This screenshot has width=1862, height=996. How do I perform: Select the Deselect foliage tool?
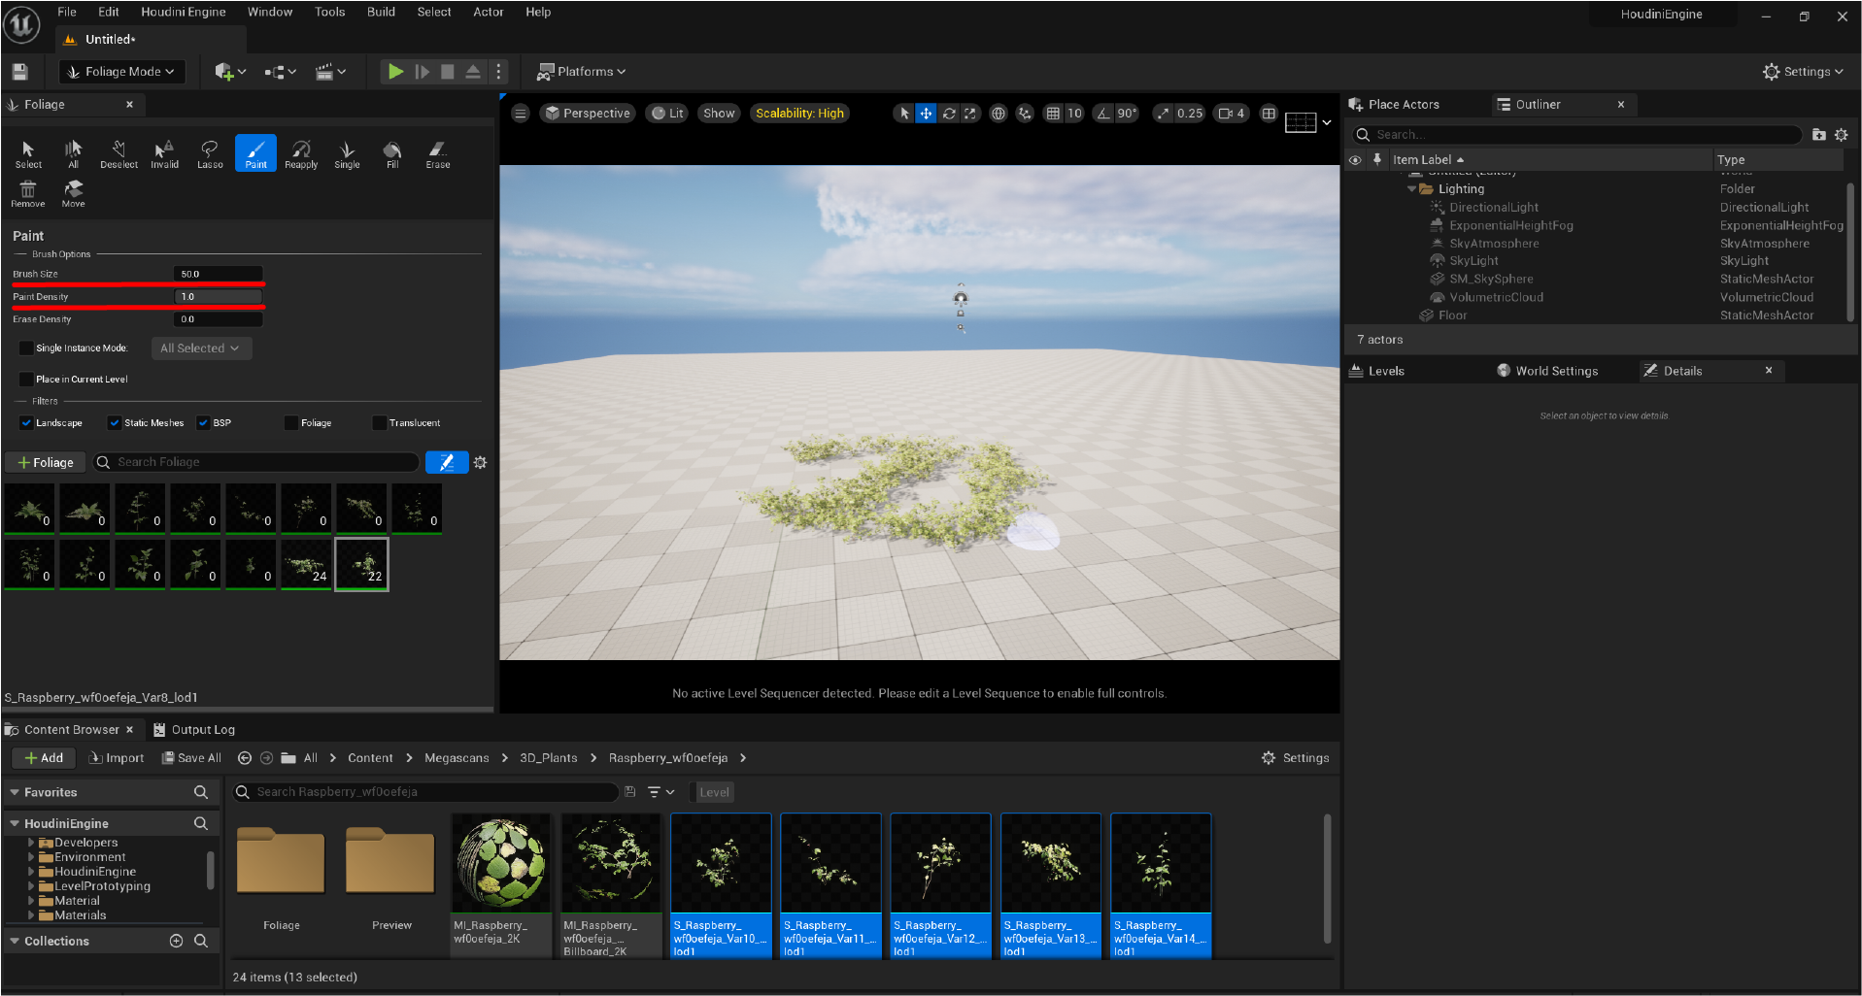[118, 152]
